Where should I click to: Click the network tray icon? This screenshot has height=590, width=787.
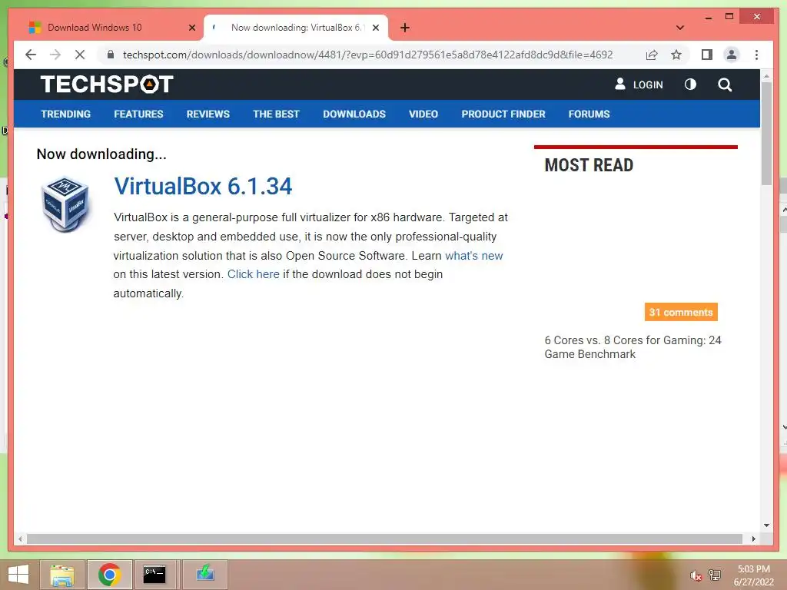point(714,575)
